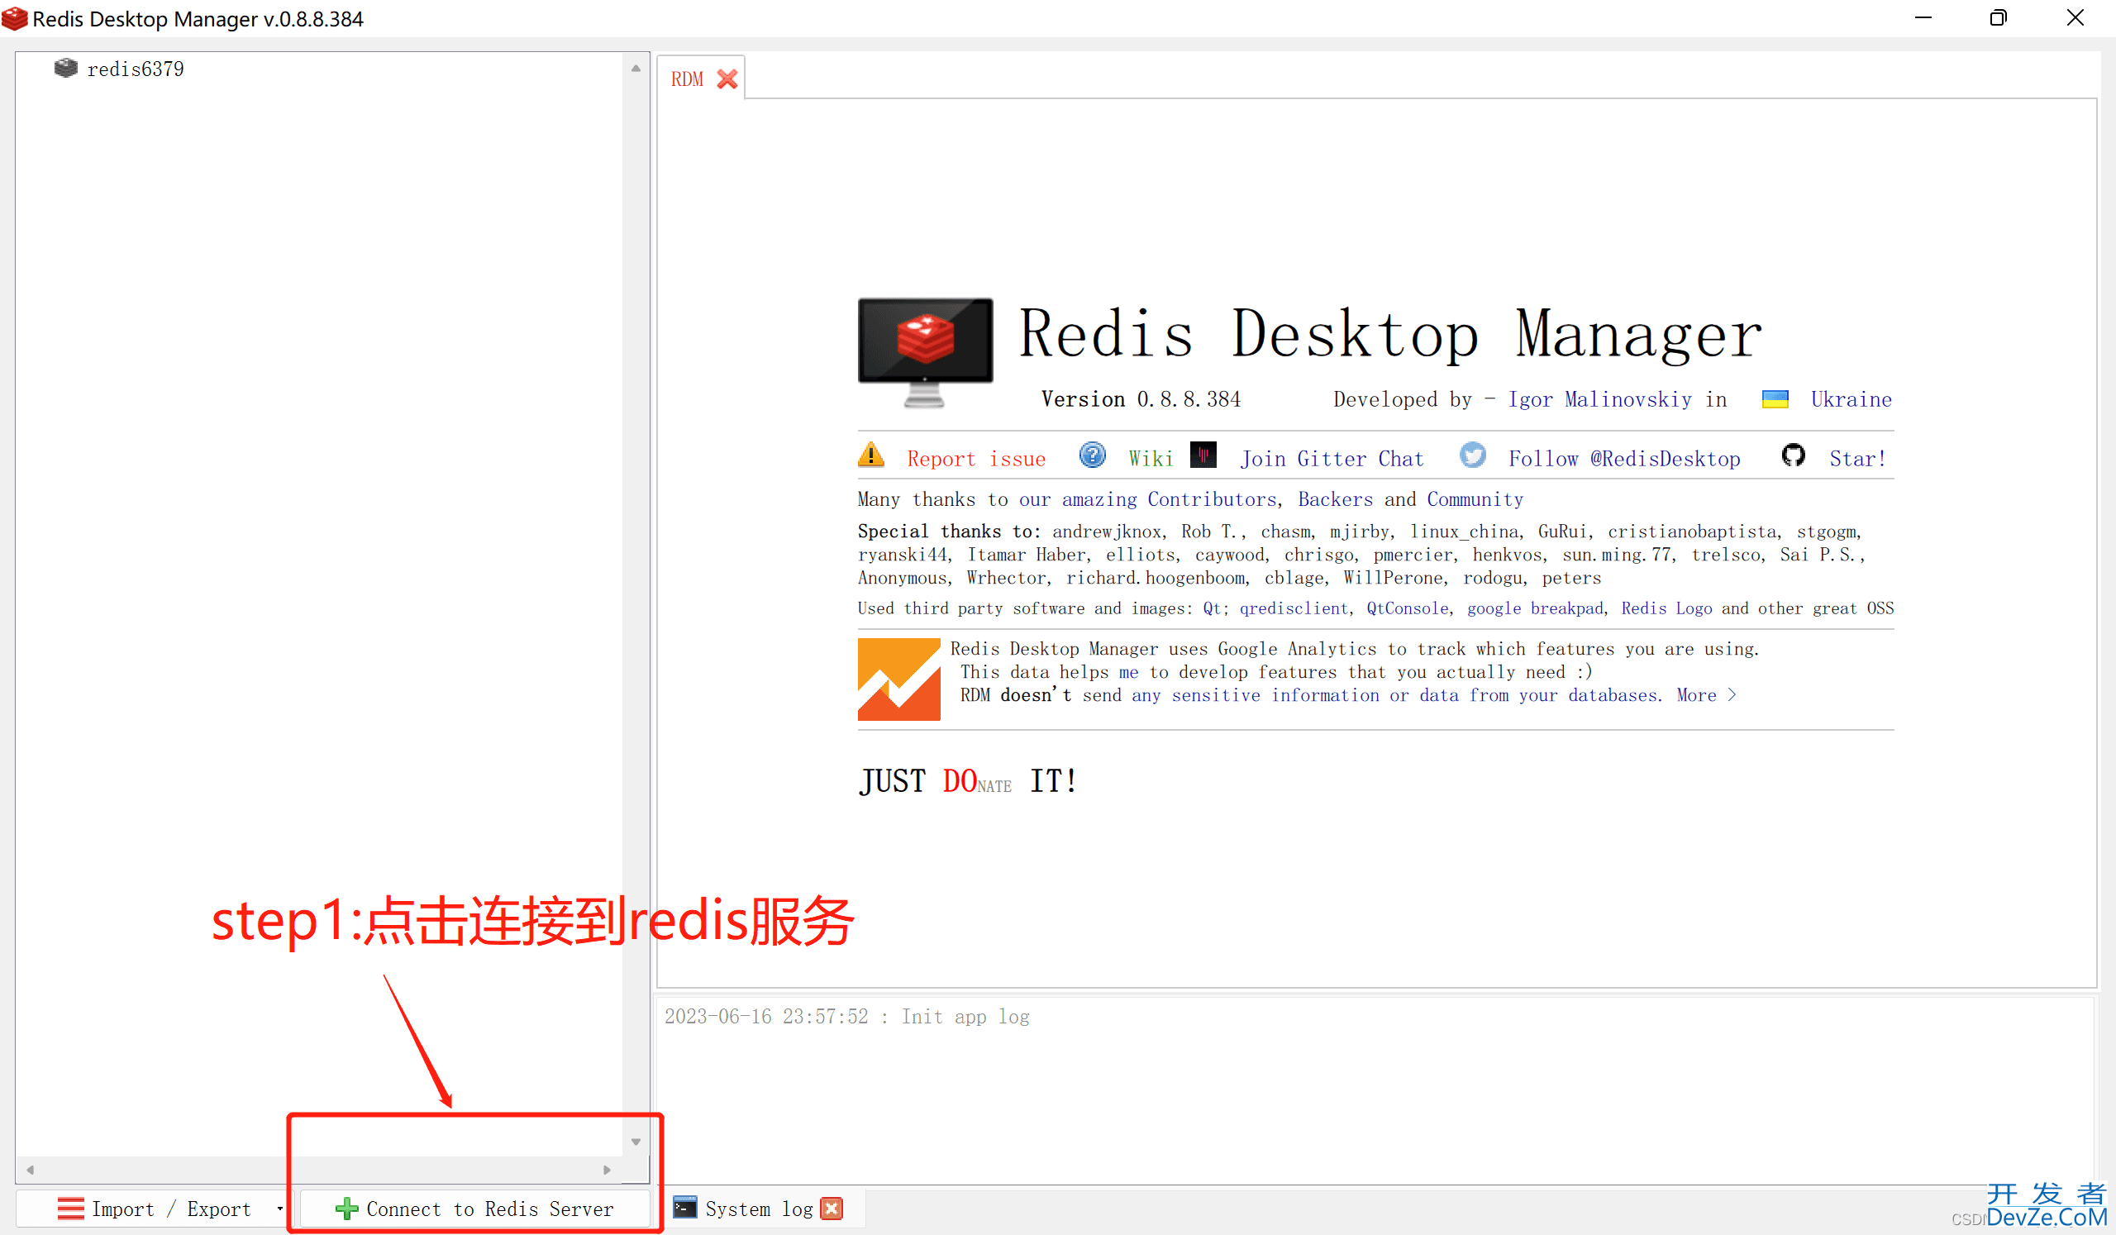Click the warning triangle Report issue icon
Viewport: 2116px width, 1235px height.
point(871,455)
